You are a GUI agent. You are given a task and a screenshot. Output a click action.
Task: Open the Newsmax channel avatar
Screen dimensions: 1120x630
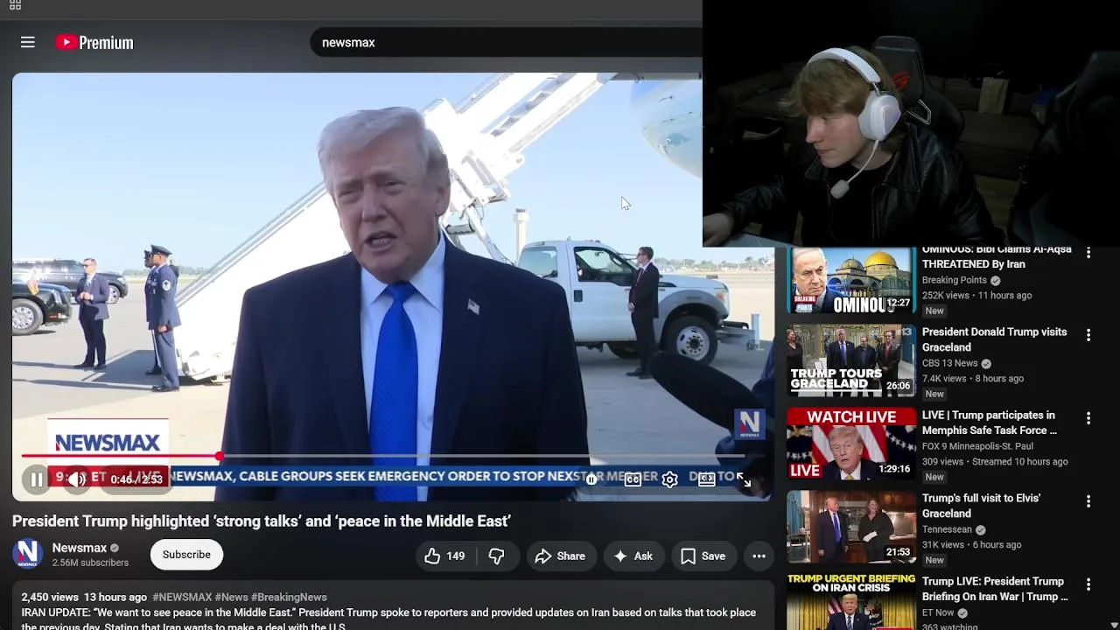coord(28,554)
